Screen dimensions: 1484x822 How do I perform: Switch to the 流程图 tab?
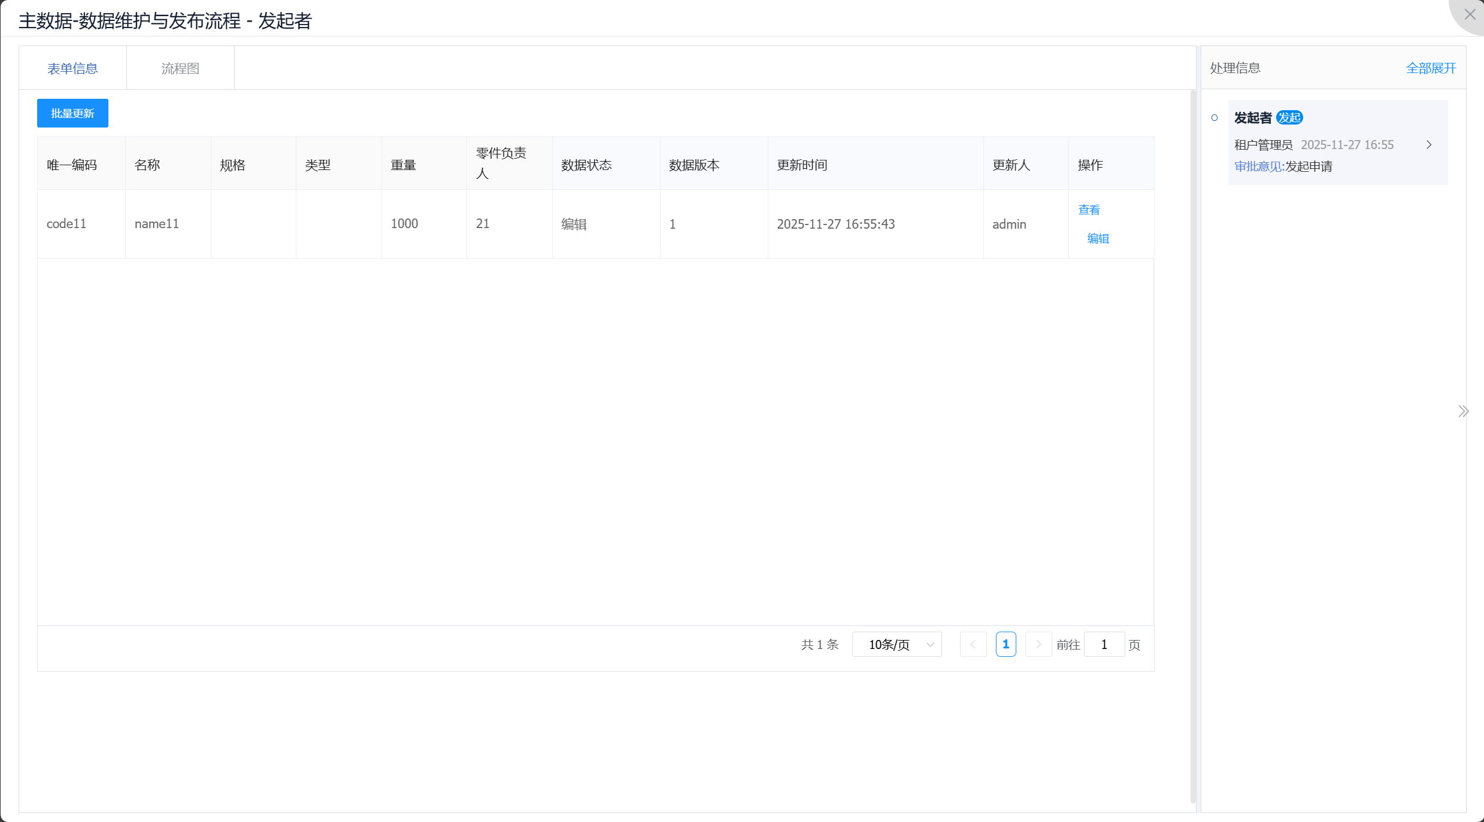tap(180, 68)
